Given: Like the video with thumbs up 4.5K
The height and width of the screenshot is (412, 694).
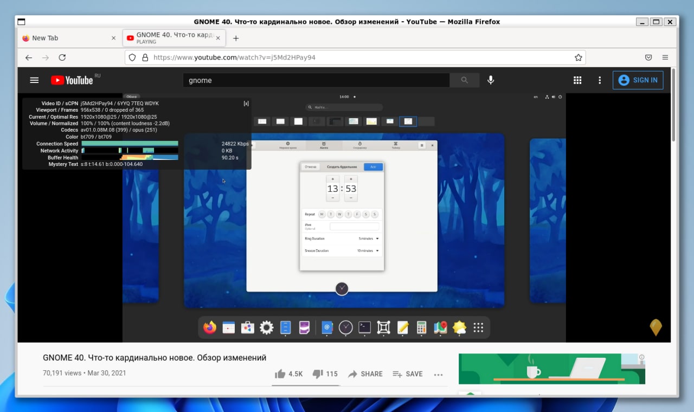Looking at the screenshot, I should 289,374.
